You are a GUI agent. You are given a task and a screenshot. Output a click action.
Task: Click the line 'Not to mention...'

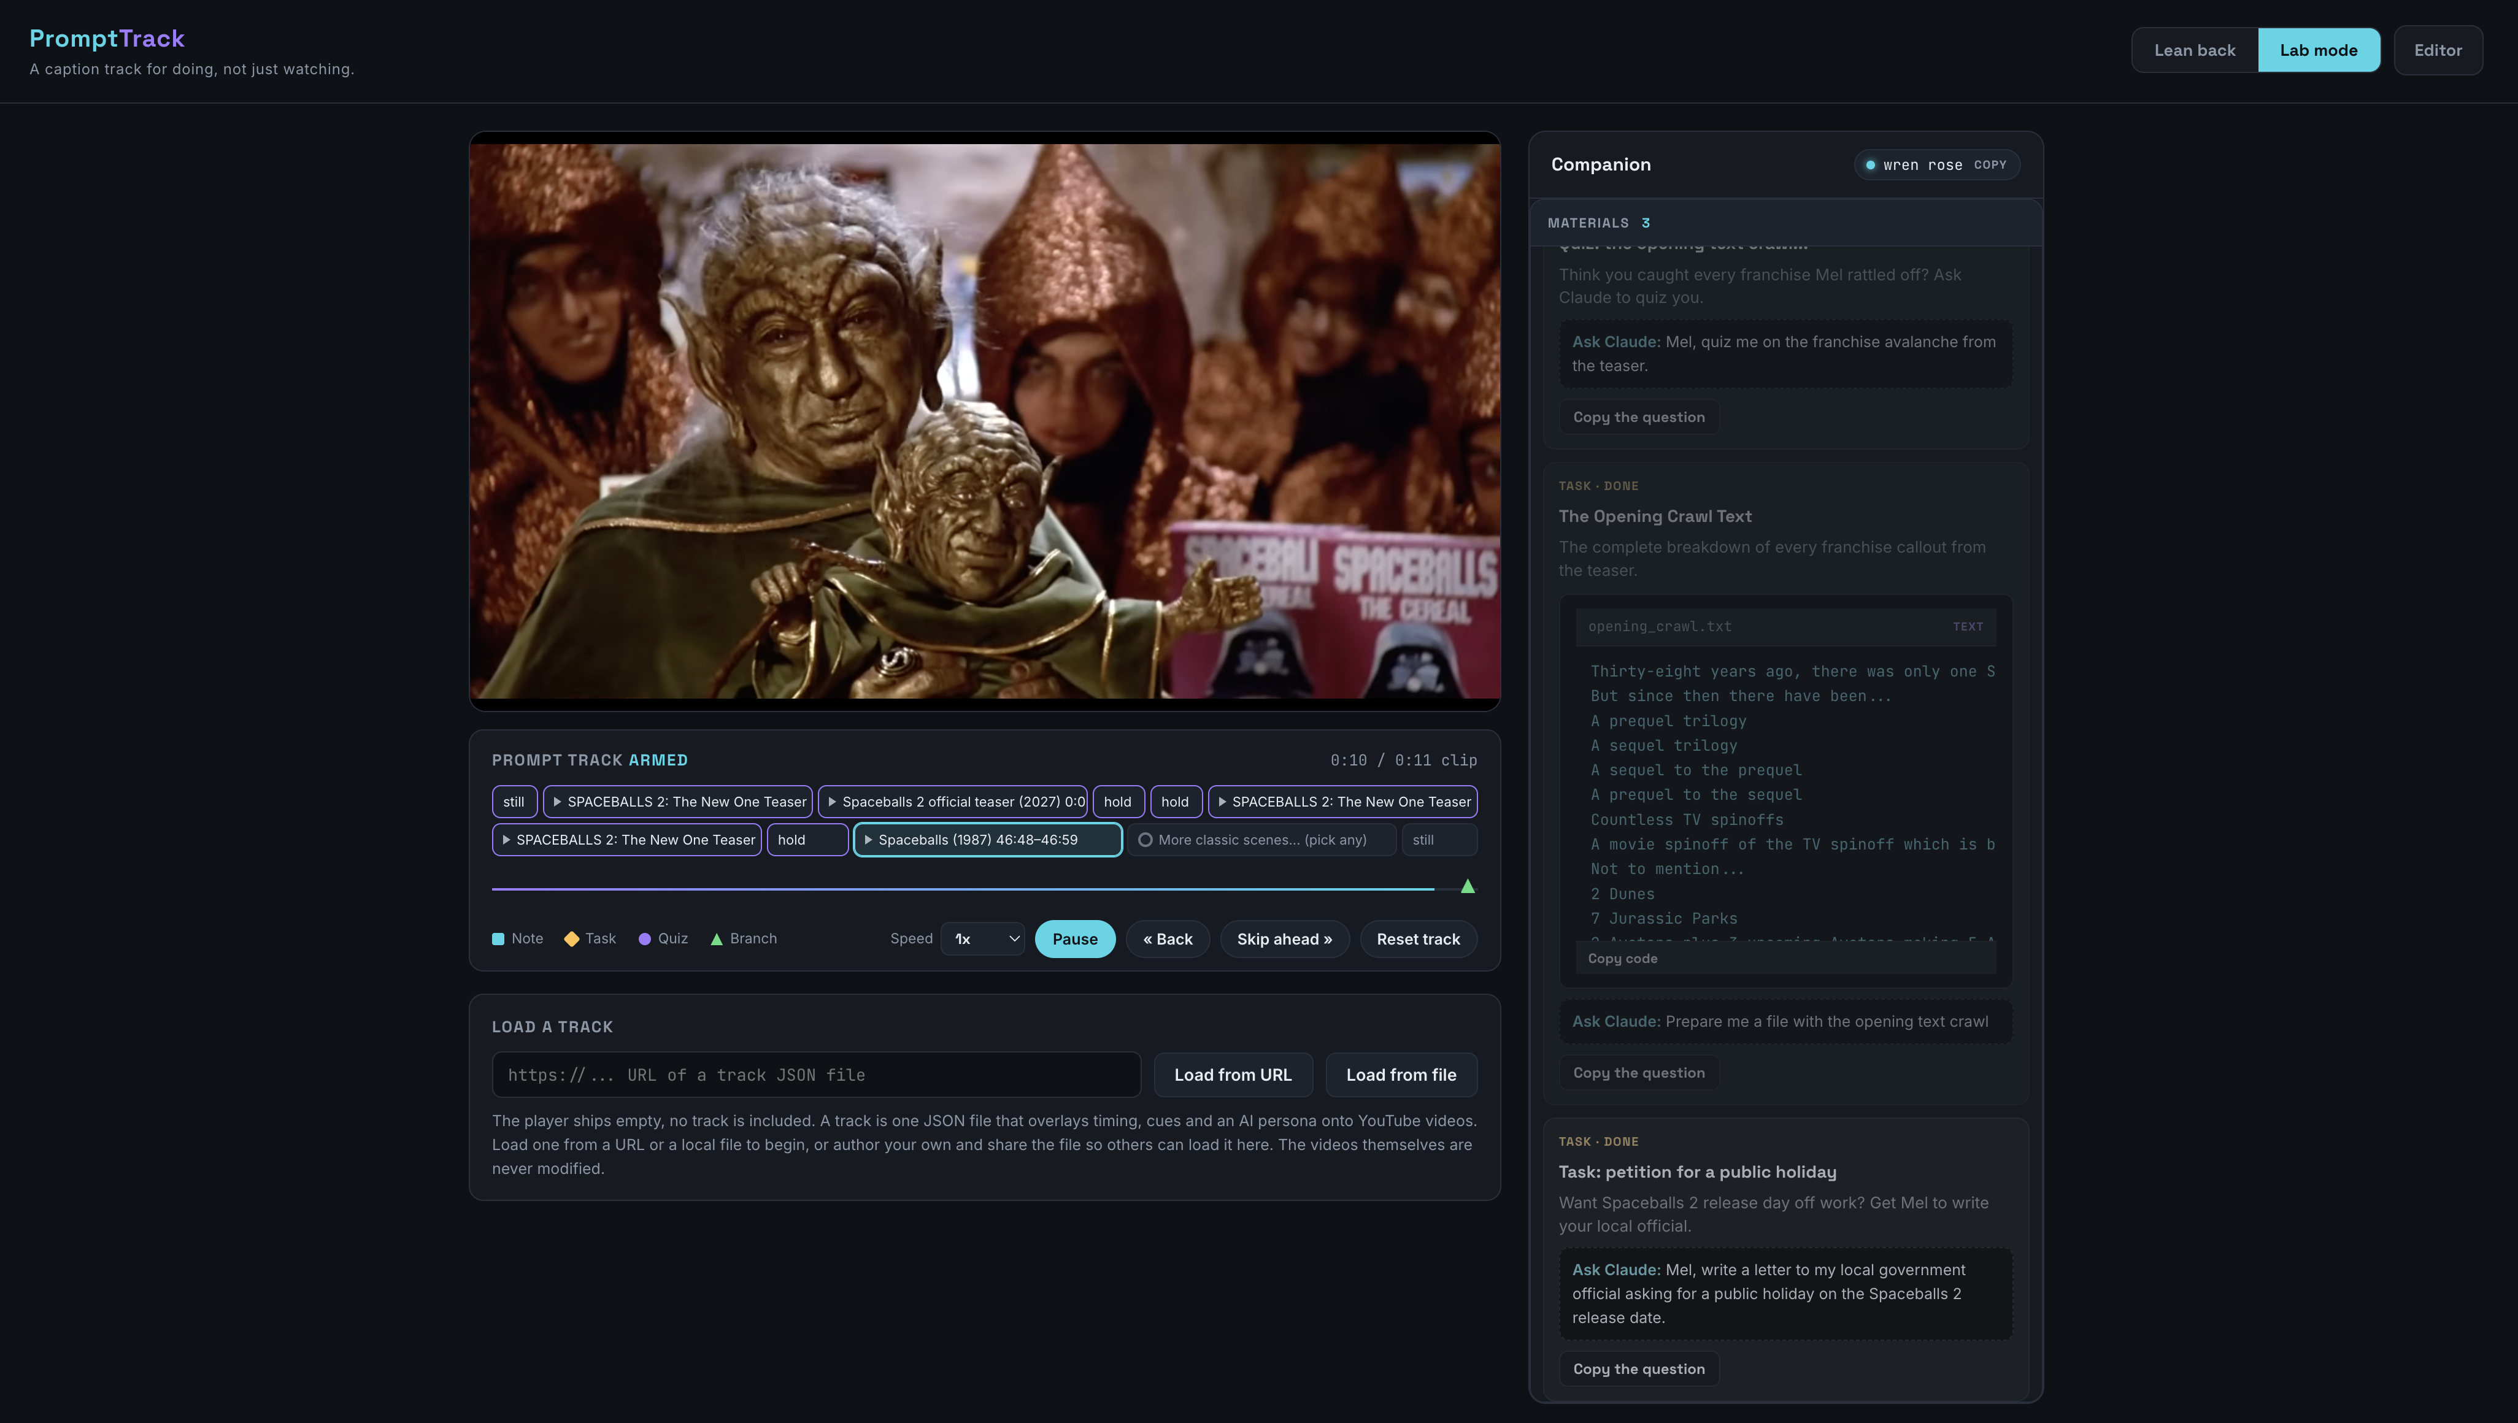[x=1666, y=869]
